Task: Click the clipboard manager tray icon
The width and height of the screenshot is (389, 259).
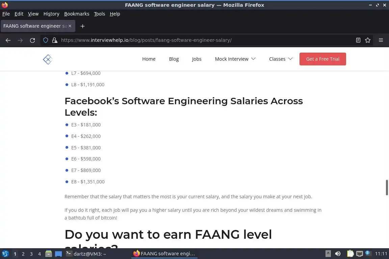Action: tap(350, 254)
